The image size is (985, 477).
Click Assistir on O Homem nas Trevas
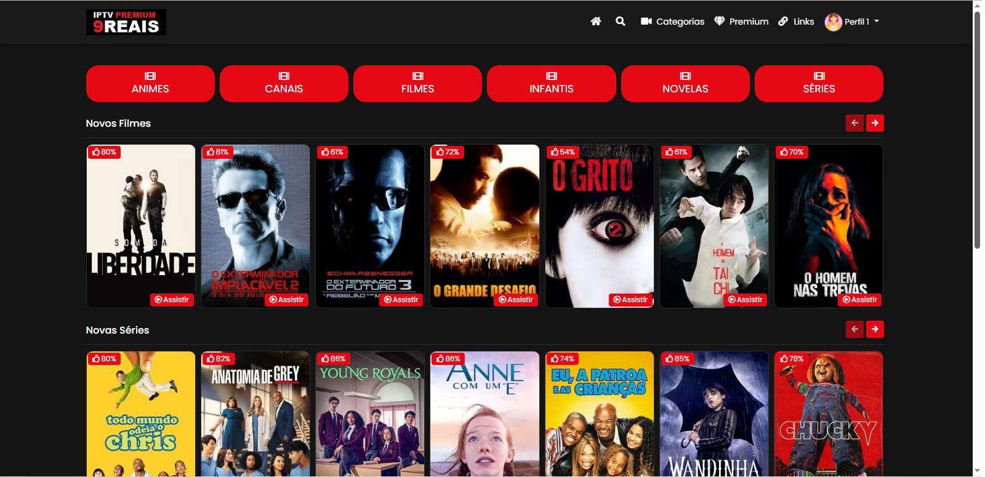tap(859, 300)
